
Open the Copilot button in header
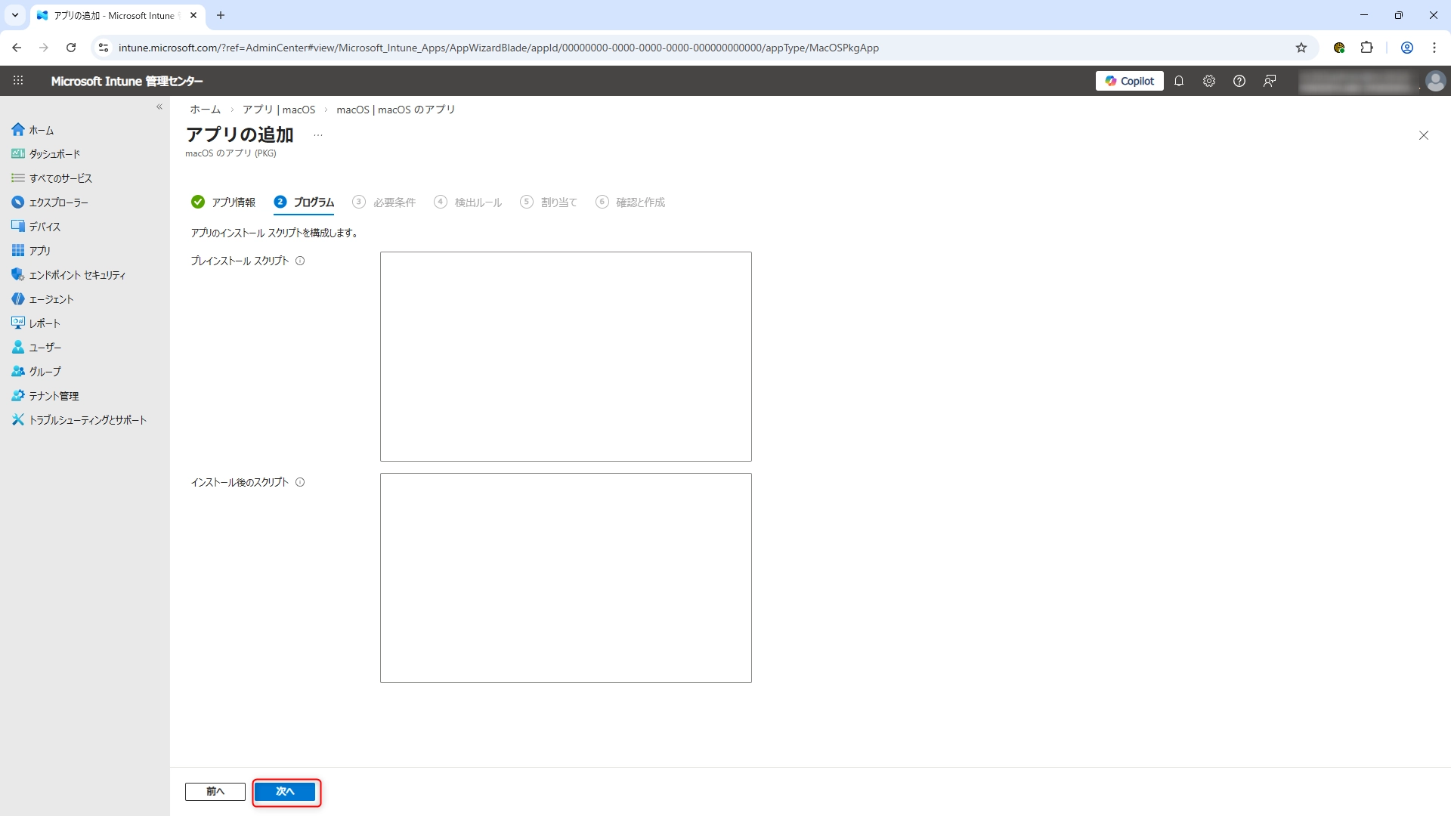(x=1129, y=81)
